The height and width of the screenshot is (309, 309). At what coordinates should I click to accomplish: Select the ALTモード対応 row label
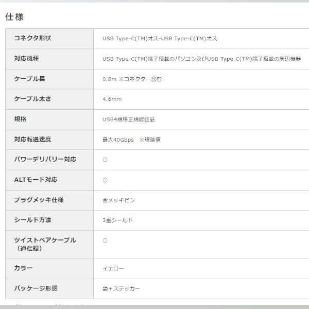tap(36, 180)
